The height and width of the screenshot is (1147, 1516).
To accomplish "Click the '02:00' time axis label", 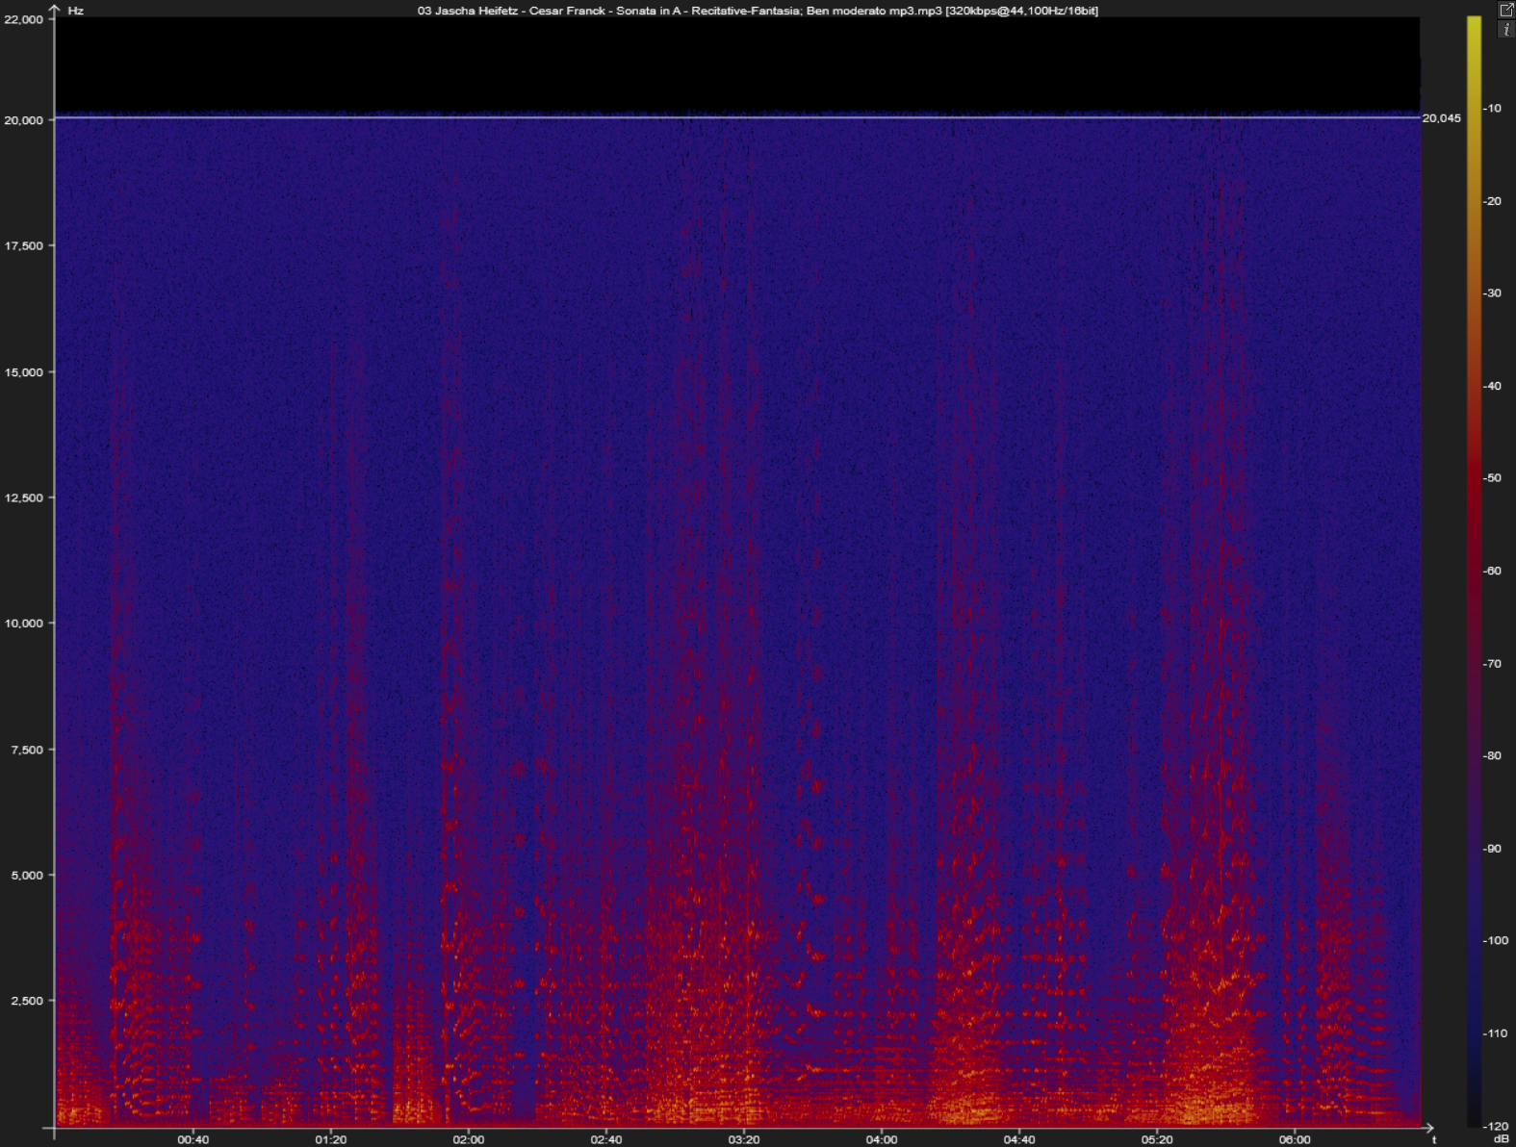I will (x=469, y=1140).
